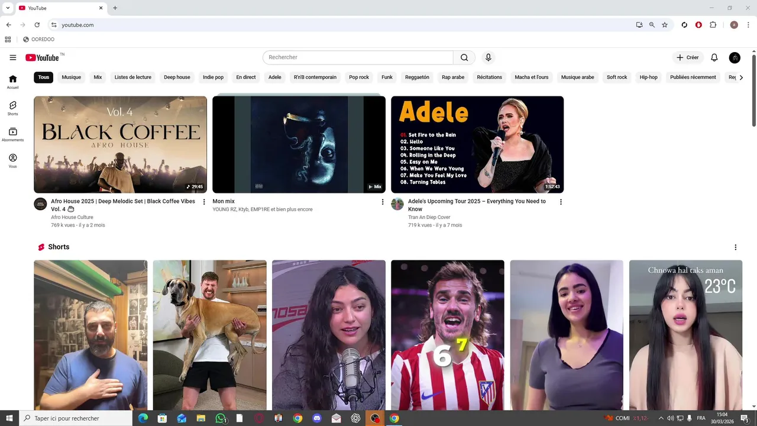
Task: Open options menu for Adele's tour video
Action: coord(561,202)
